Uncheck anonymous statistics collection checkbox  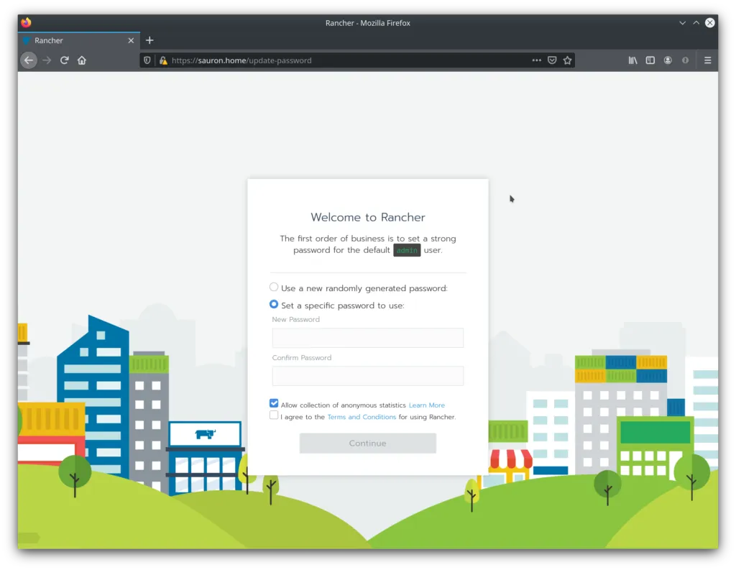[274, 404]
